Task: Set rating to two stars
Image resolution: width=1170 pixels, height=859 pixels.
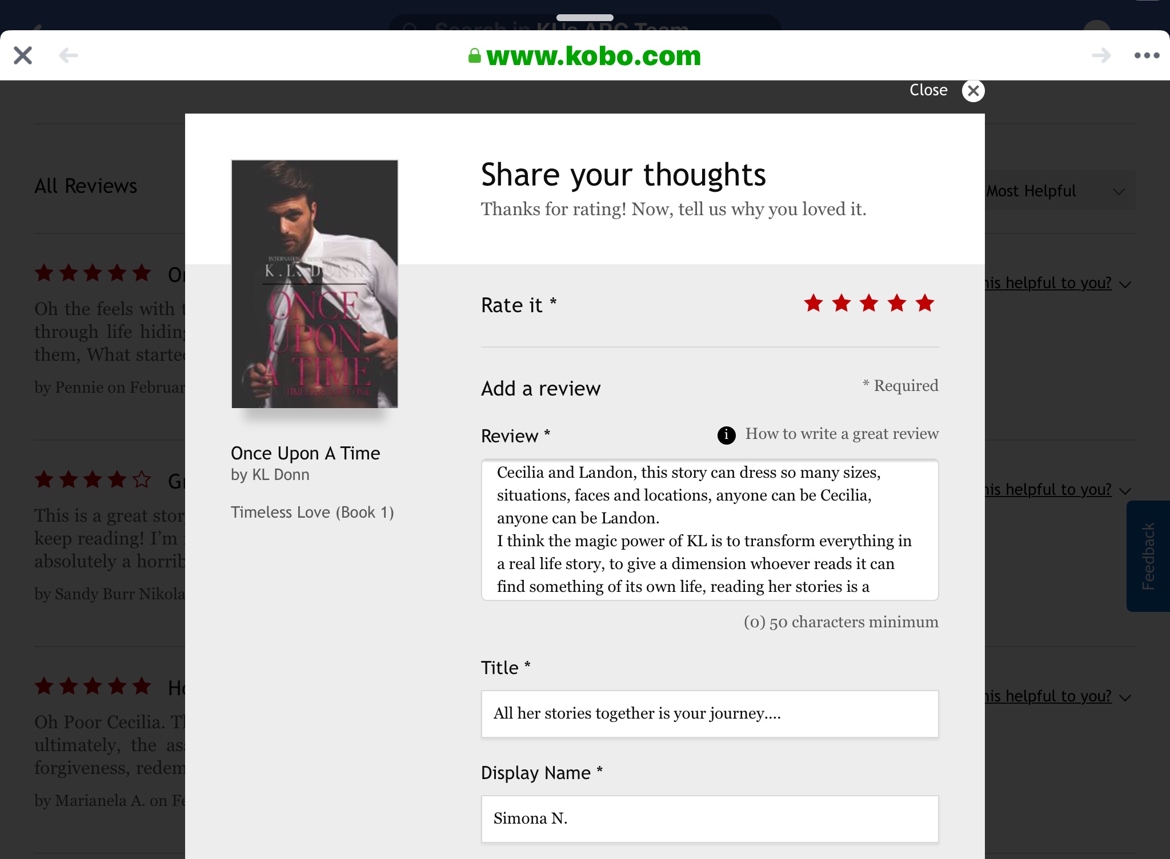Action: coord(842,303)
